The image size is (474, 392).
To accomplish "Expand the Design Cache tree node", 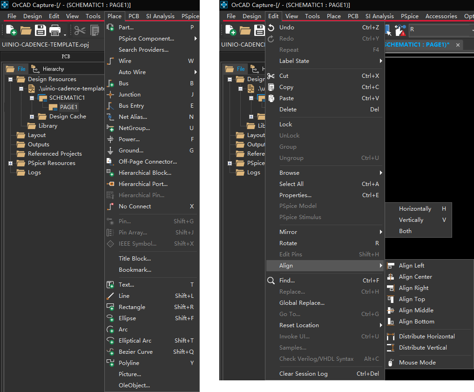I will point(32,117).
